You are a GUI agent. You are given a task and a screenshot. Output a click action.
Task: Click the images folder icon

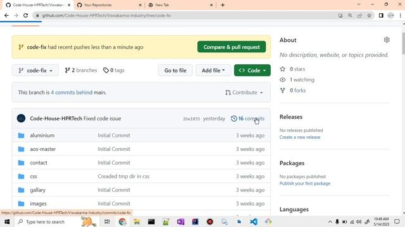[21, 204]
